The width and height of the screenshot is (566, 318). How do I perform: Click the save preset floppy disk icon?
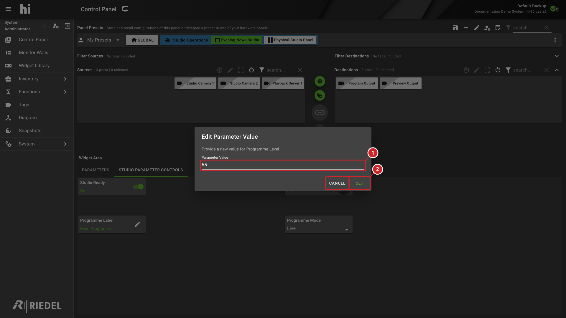click(455, 28)
